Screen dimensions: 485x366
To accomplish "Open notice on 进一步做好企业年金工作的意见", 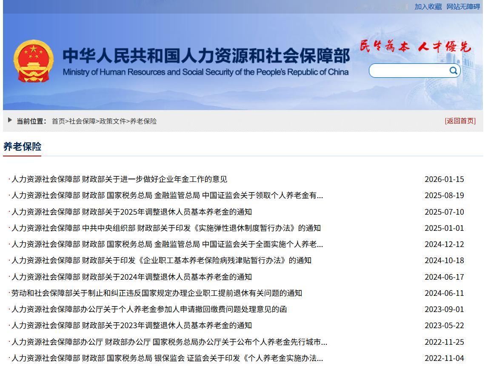I will coord(120,179).
